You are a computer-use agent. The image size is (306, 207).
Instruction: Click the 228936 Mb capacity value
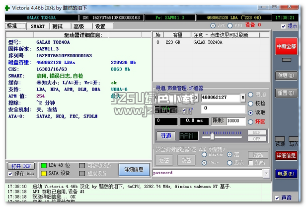[123, 63]
